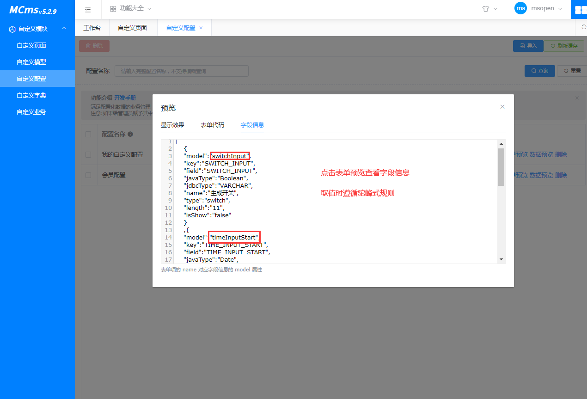Click the help icon beside 配置名称 column
The image size is (587, 399).
tap(130, 134)
